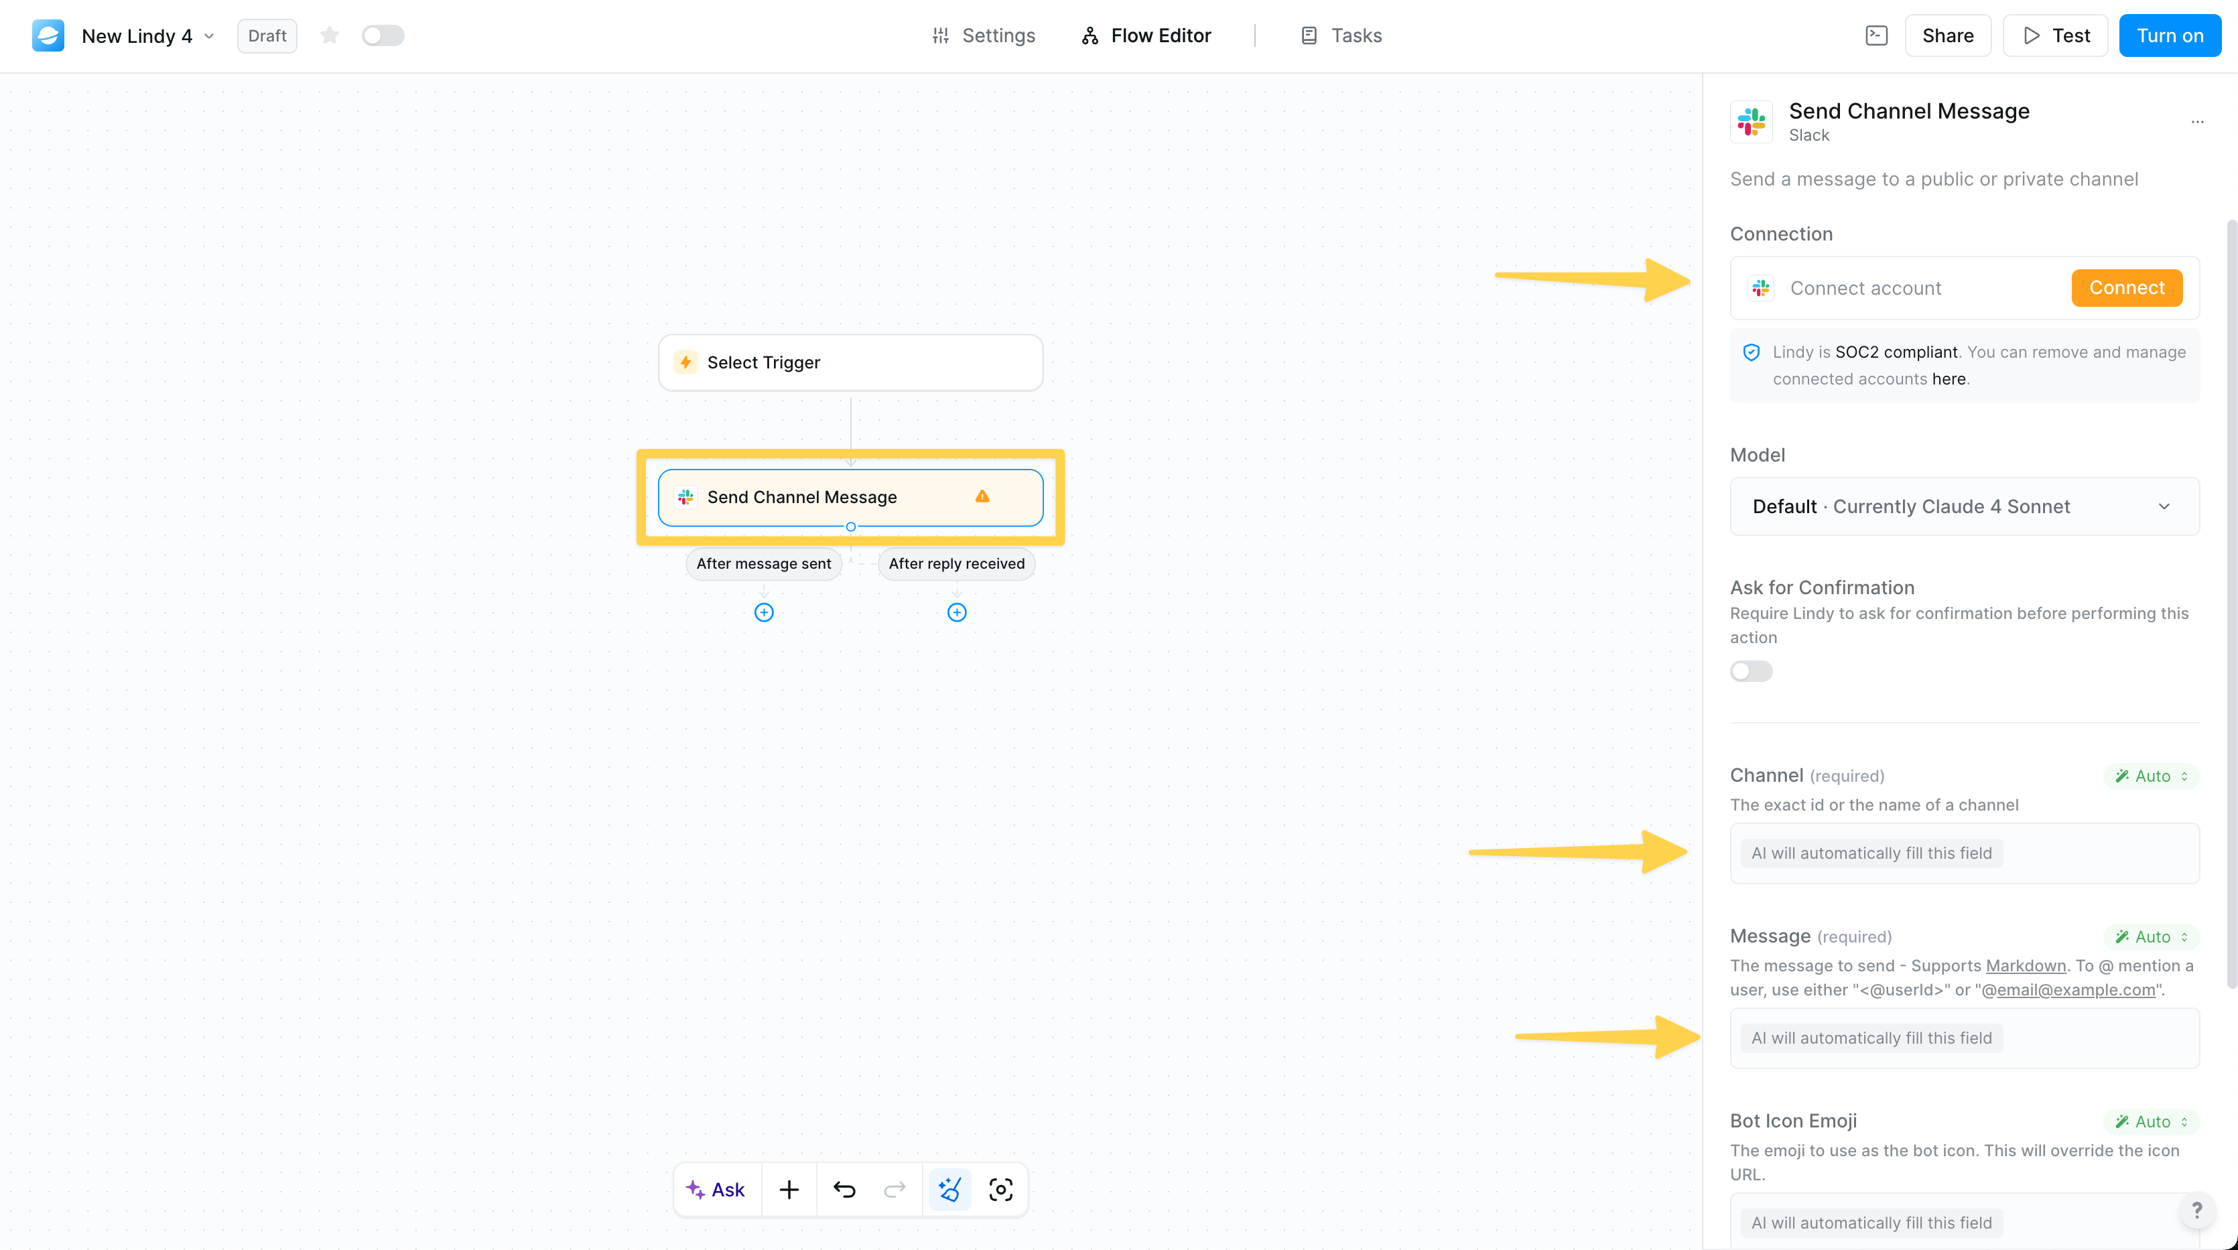Screen dimensions: 2238x1250
Task: Star this Lindy as favorite
Action: [329, 36]
